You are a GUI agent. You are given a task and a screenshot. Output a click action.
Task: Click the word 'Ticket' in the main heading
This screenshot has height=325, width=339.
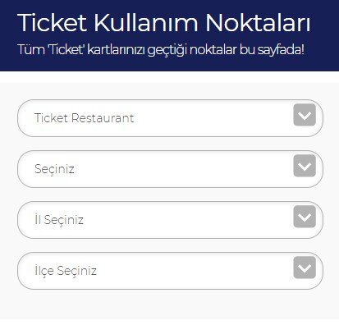pyautogui.click(x=53, y=22)
